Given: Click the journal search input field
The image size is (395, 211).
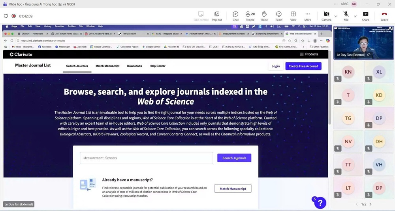Looking at the screenshot, I should pyautogui.click(x=146, y=158).
